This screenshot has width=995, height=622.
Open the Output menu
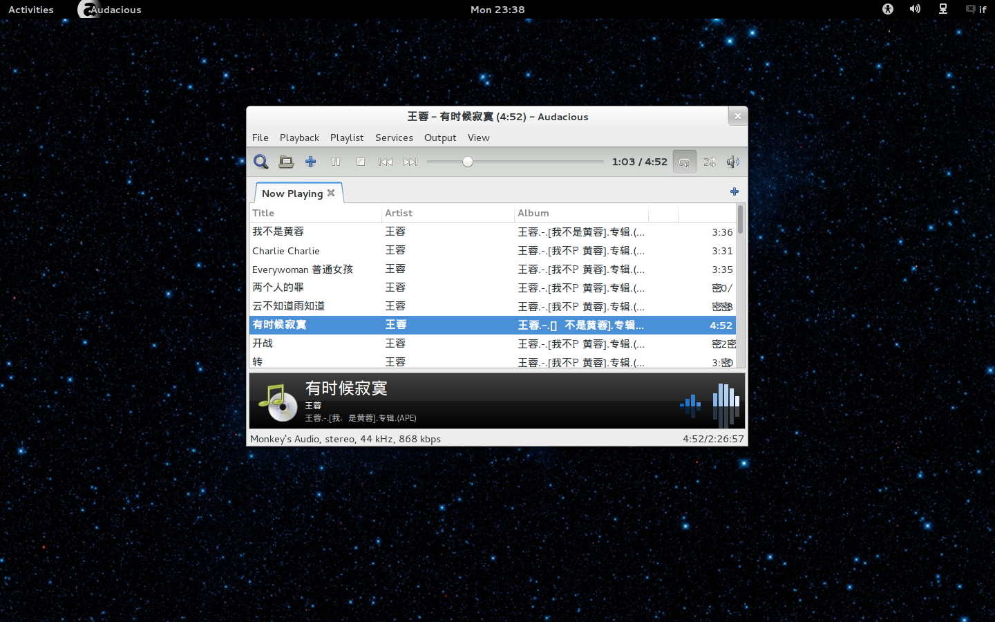pos(440,138)
